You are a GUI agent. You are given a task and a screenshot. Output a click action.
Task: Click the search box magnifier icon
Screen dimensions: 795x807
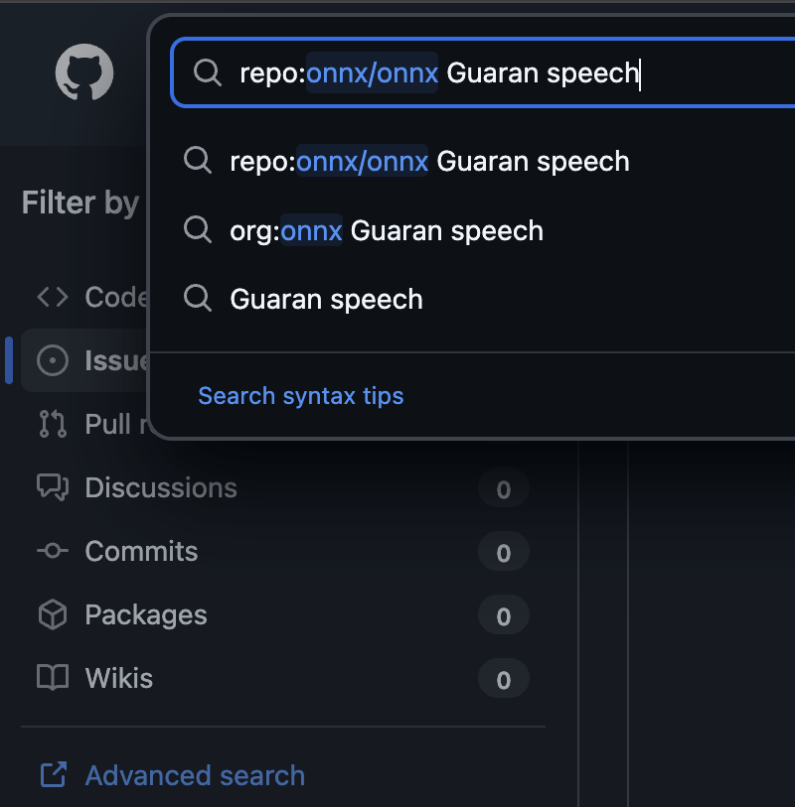207,72
